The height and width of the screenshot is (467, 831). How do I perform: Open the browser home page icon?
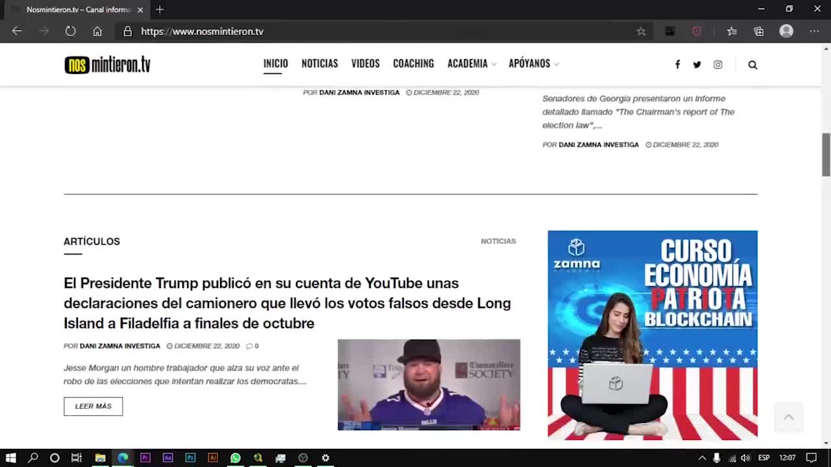(x=97, y=31)
